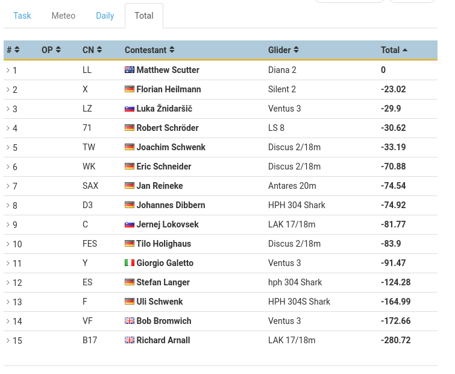Click German flag beside Eric Schneider
This screenshot has height=374, width=455.
click(130, 166)
